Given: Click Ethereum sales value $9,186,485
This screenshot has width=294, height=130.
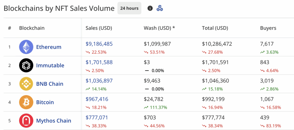Looking at the screenshot, I should (99, 44).
